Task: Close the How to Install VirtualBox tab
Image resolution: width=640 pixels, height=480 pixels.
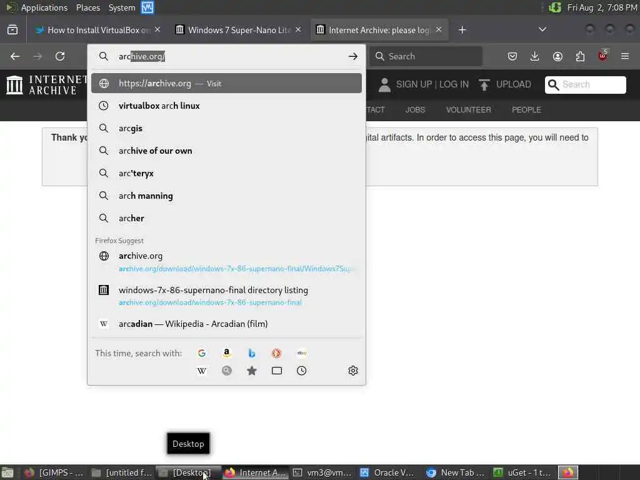Action: pyautogui.click(x=157, y=30)
